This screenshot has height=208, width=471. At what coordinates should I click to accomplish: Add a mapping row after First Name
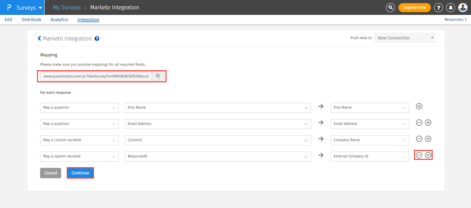pos(419,106)
